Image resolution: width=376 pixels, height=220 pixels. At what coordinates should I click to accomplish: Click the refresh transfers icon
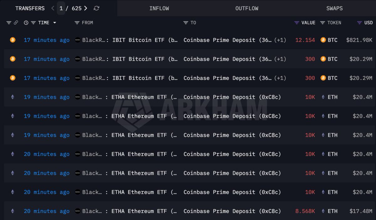[97, 8]
